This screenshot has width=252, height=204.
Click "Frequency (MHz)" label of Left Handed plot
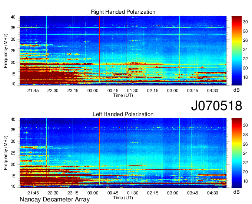click(x=6, y=153)
